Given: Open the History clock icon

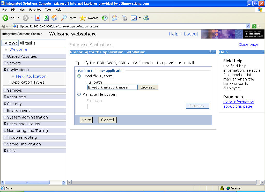Looking at the screenshot, I should [105, 18].
